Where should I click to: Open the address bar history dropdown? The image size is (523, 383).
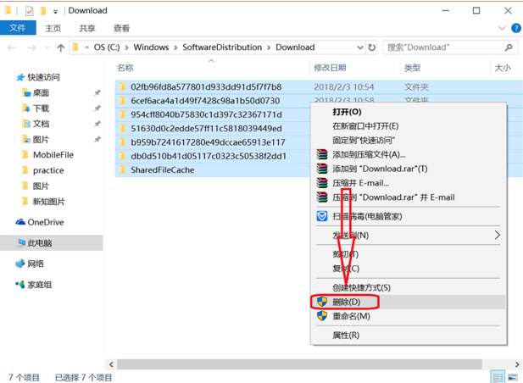click(x=360, y=48)
